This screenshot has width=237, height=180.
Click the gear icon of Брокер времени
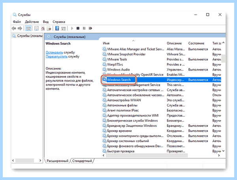click(x=104, y=131)
